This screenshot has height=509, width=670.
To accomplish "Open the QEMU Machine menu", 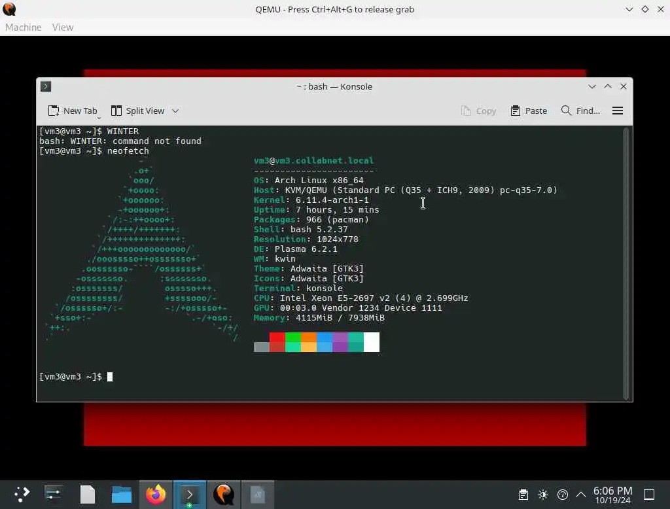I will [x=23, y=27].
